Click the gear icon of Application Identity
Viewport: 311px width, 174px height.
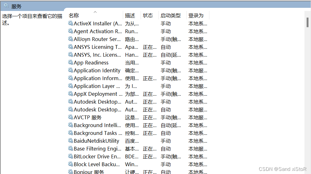(71, 70)
